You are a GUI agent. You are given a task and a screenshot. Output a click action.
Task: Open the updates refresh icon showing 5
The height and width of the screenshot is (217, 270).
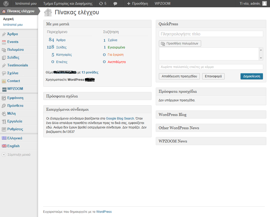(x=101, y=4)
